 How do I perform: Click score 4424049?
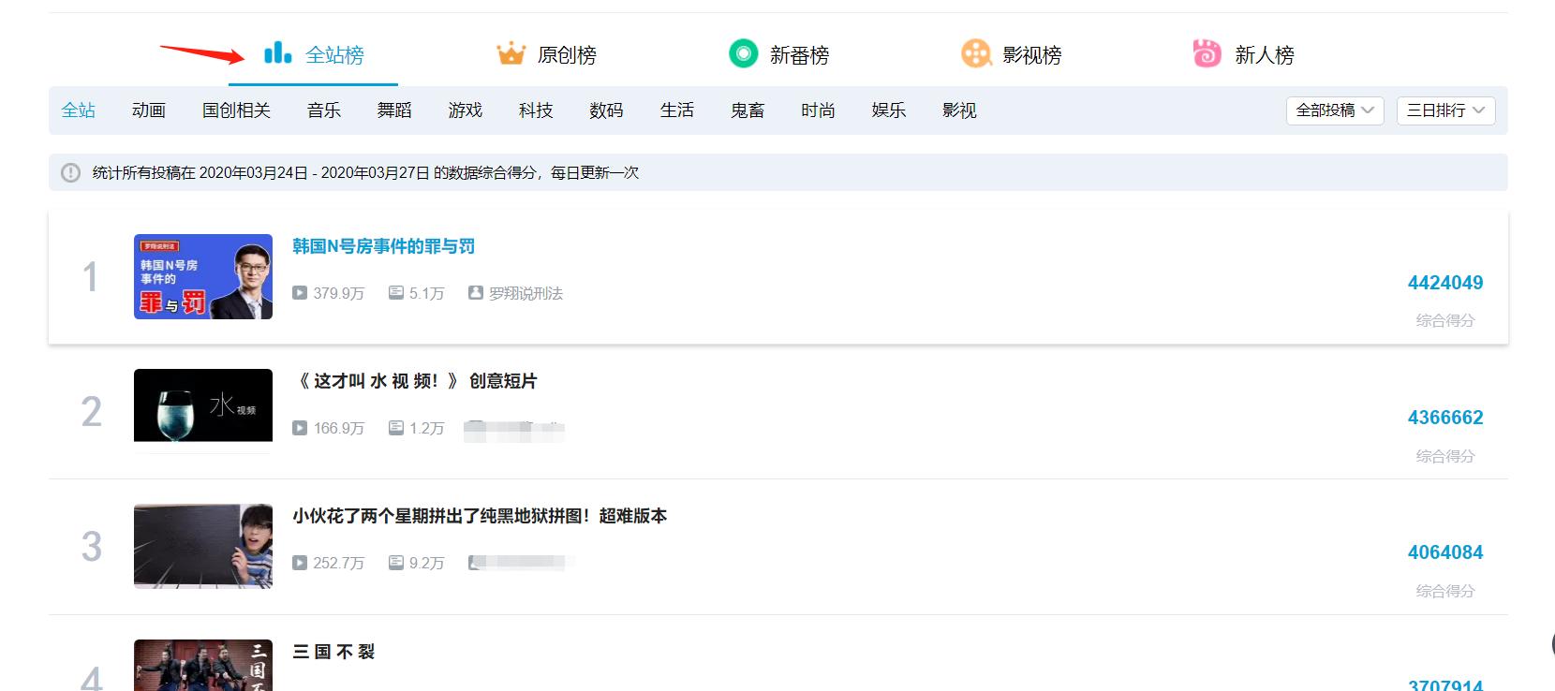click(1445, 283)
